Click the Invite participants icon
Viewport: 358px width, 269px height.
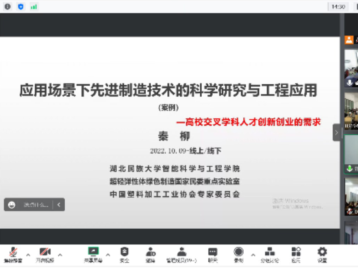(x=151, y=254)
